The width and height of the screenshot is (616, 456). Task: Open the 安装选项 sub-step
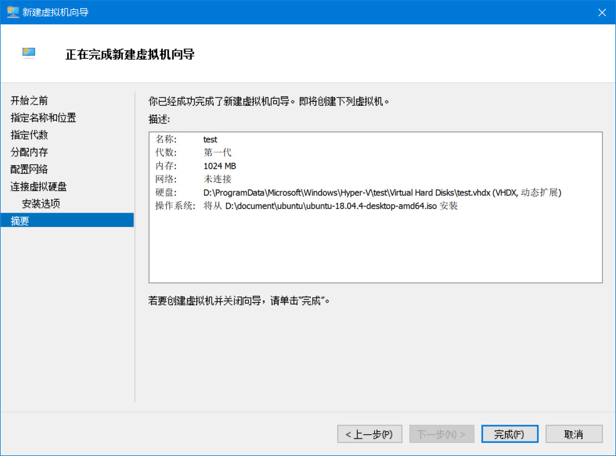[41, 203]
